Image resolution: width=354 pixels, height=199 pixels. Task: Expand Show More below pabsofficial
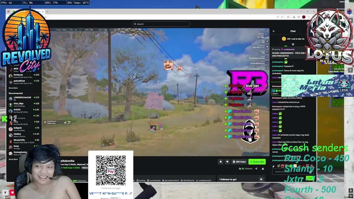coord(13,88)
